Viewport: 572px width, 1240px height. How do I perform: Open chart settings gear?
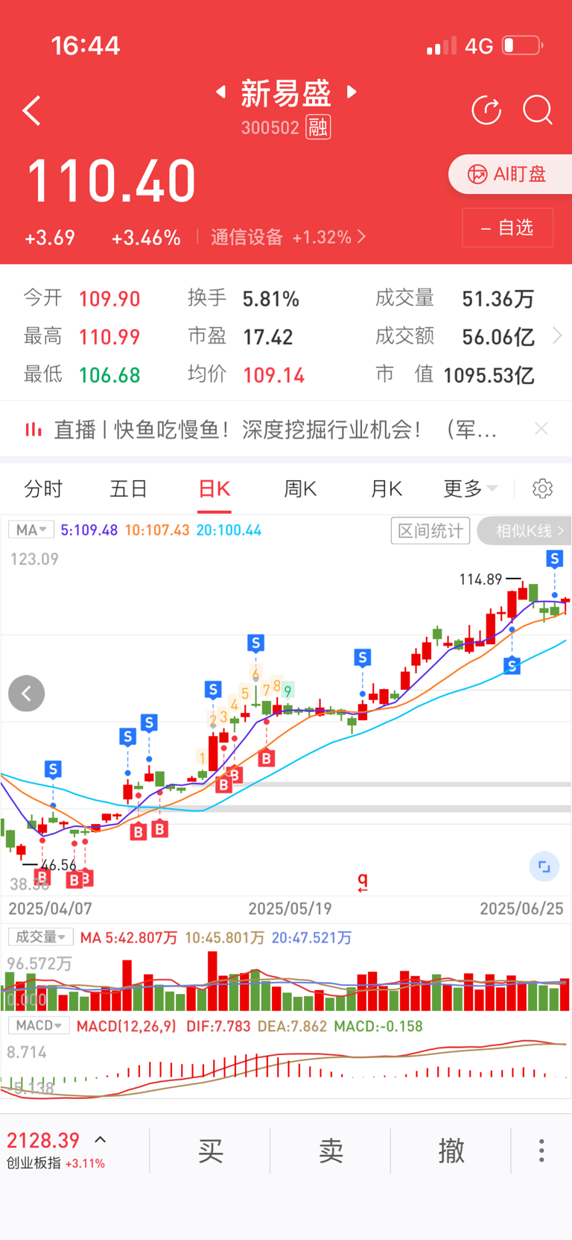point(543,489)
